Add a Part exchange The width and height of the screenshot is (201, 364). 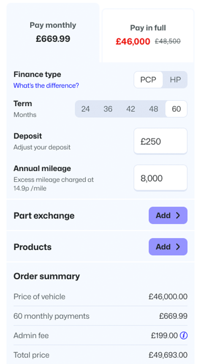168,215
